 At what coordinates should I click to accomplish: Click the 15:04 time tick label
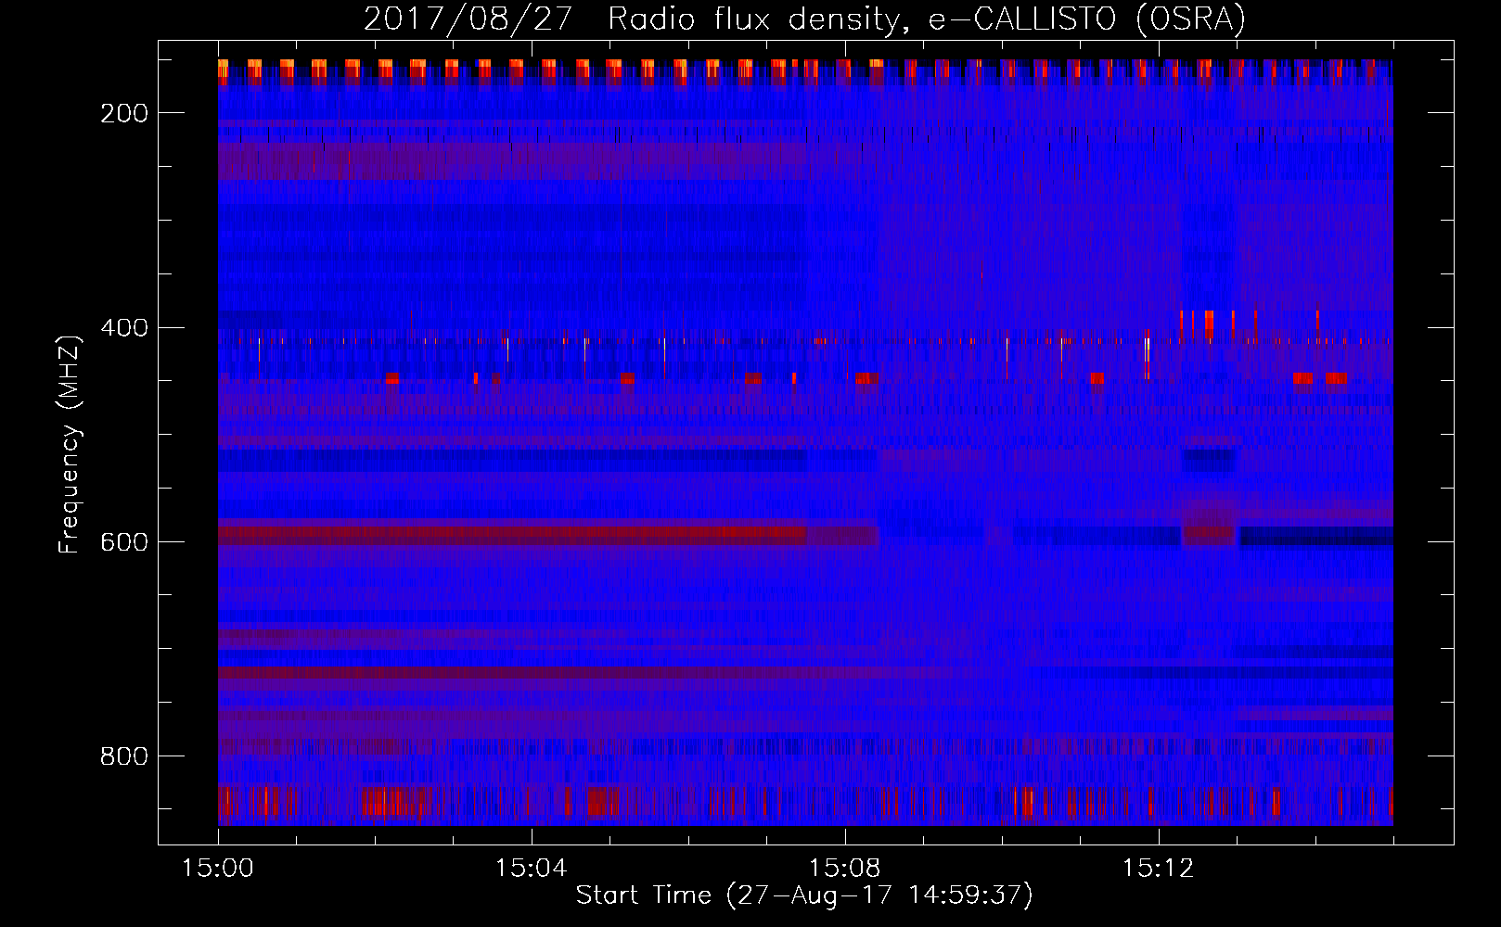click(531, 869)
